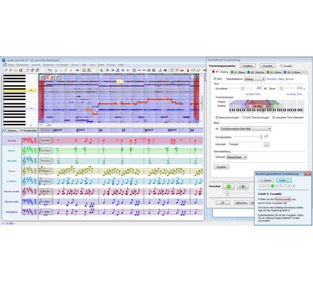Click the Vorschau button on Gitarre track

46,170
